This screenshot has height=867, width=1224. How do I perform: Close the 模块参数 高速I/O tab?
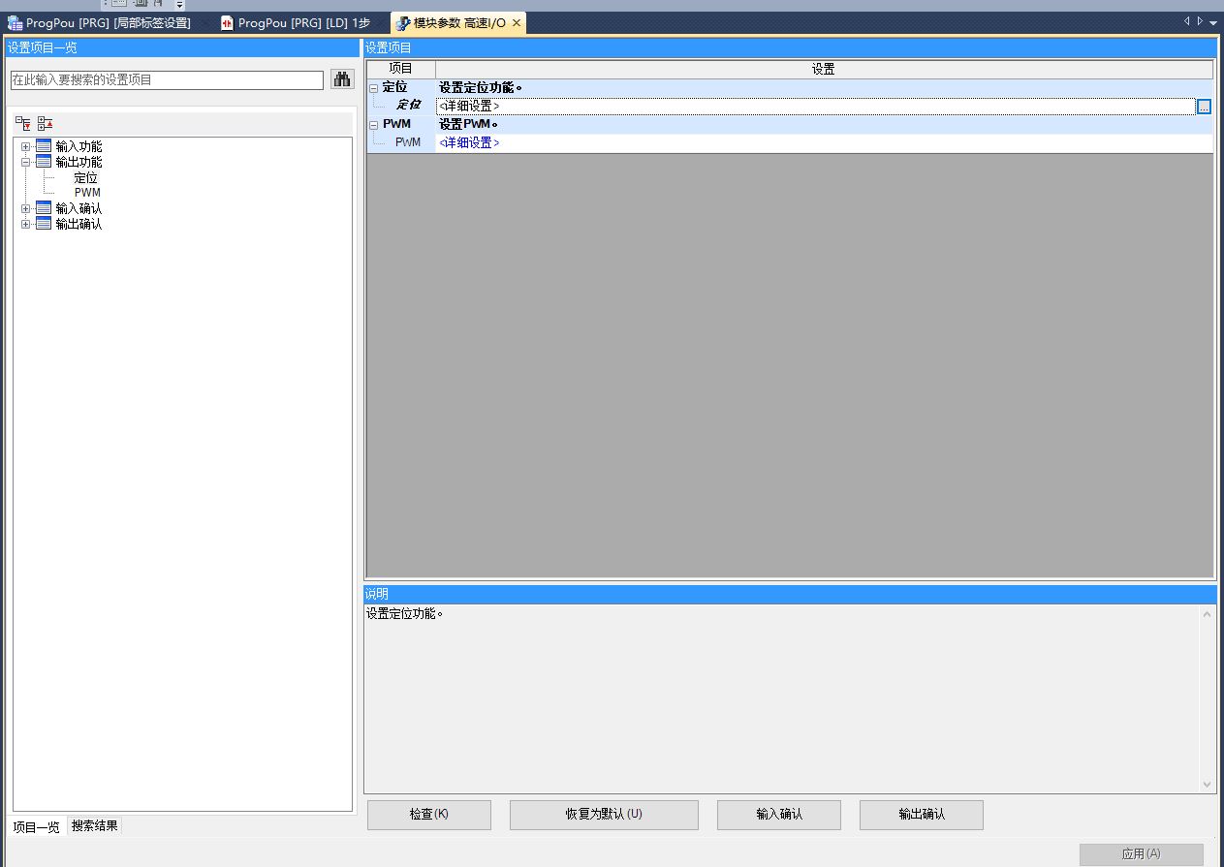click(517, 23)
